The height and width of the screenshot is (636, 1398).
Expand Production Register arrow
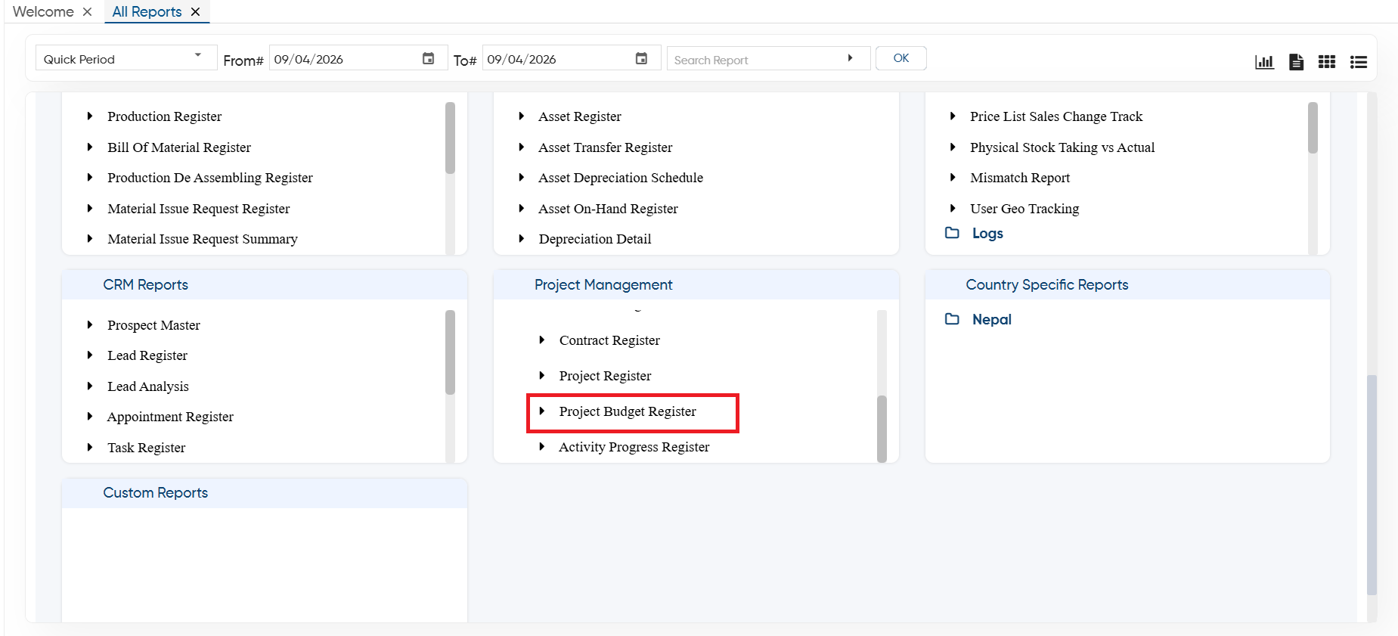[89, 116]
